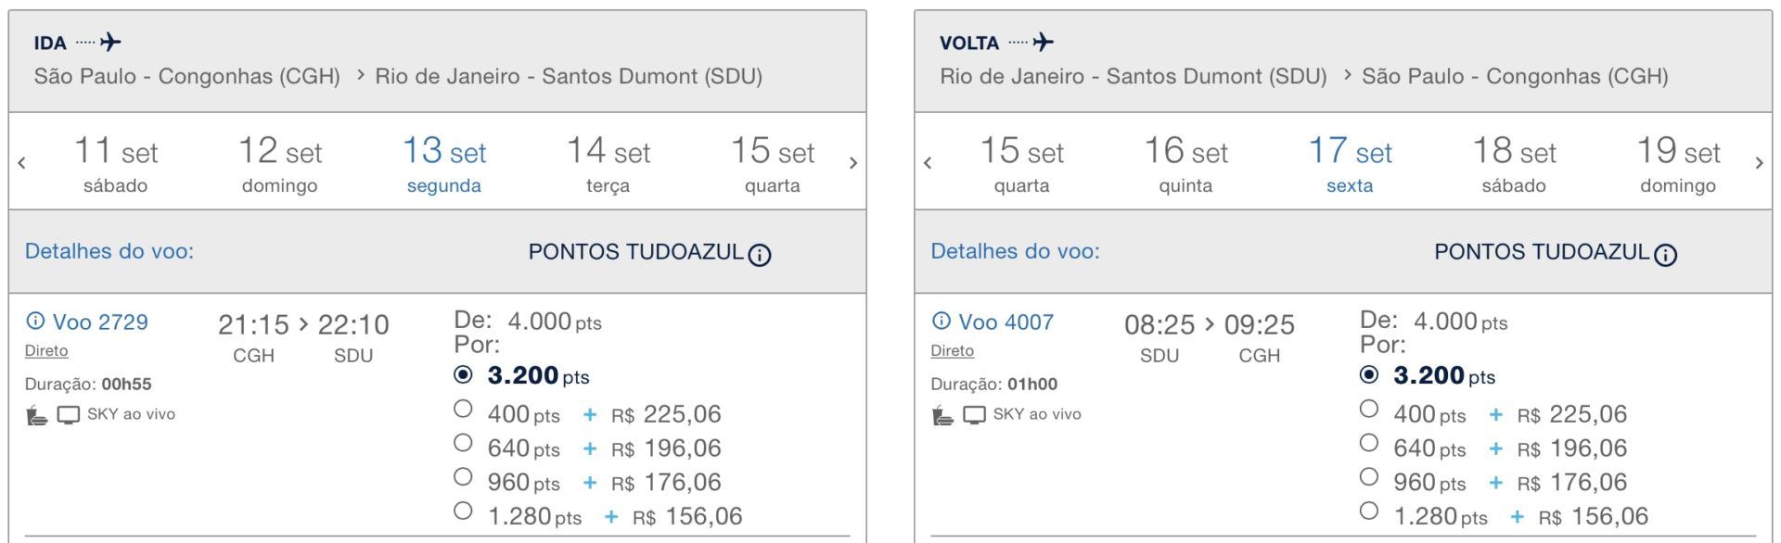Image resolution: width=1781 pixels, height=543 pixels.
Task: Click the airplane icon next to VOLTA
Action: click(x=1044, y=42)
